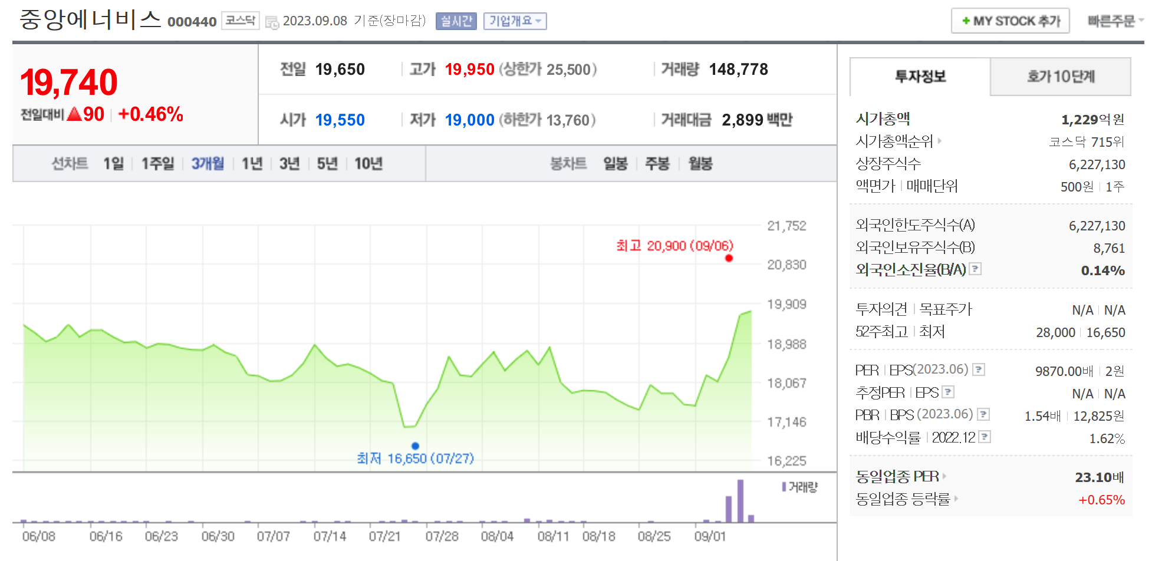The image size is (1152, 561).
Task: Open the help icon beside 배당수익률 2022.12
Action: (984, 437)
